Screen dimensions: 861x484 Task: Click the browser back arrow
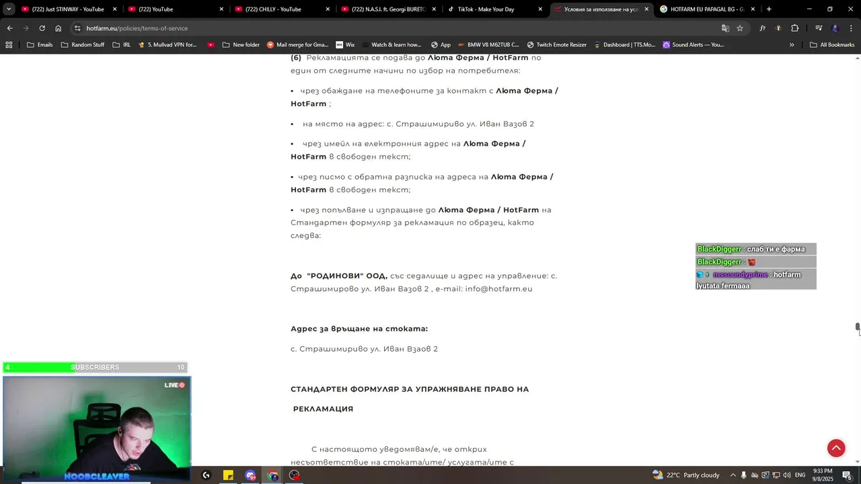click(9, 28)
